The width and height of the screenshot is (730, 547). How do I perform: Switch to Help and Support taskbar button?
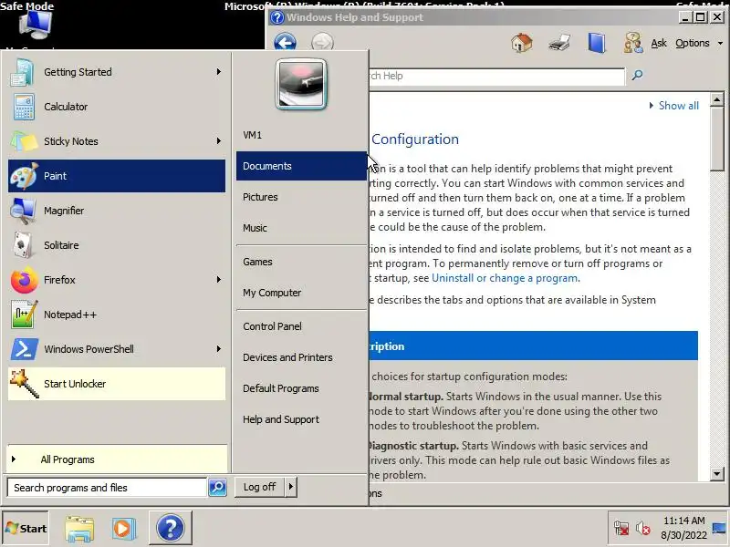pyautogui.click(x=171, y=528)
